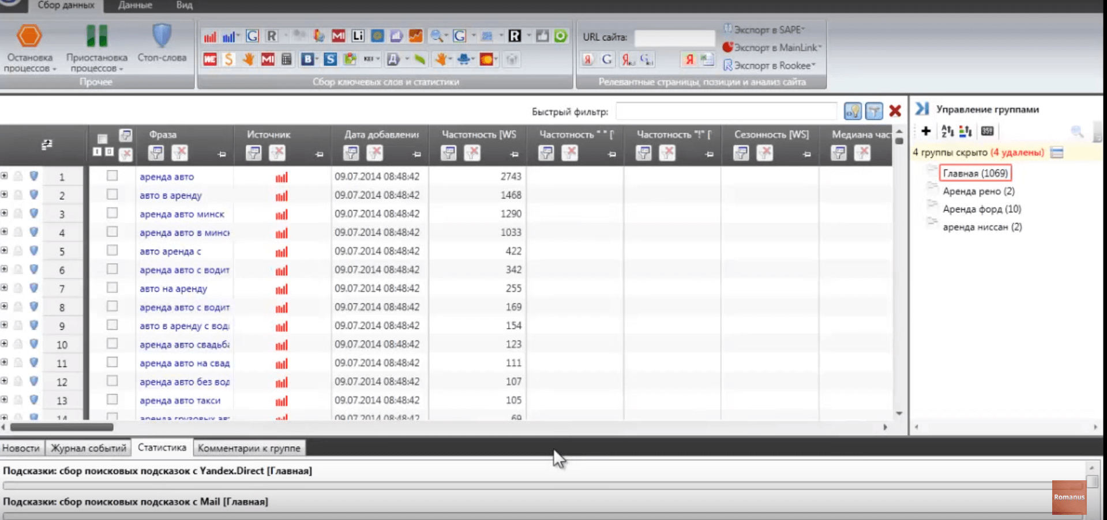Select the 'Аренда форд (10)' group
The width and height of the screenshot is (1107, 520).
(981, 209)
